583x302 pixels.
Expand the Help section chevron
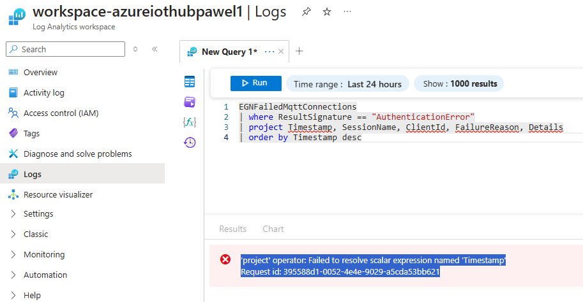point(13,296)
